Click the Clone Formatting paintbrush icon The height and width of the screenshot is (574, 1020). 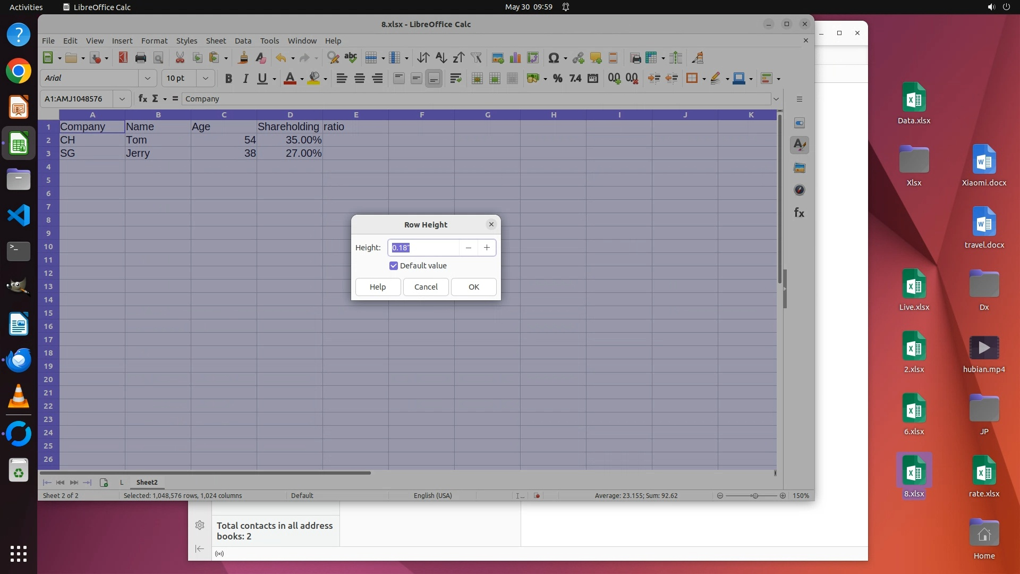(243, 58)
